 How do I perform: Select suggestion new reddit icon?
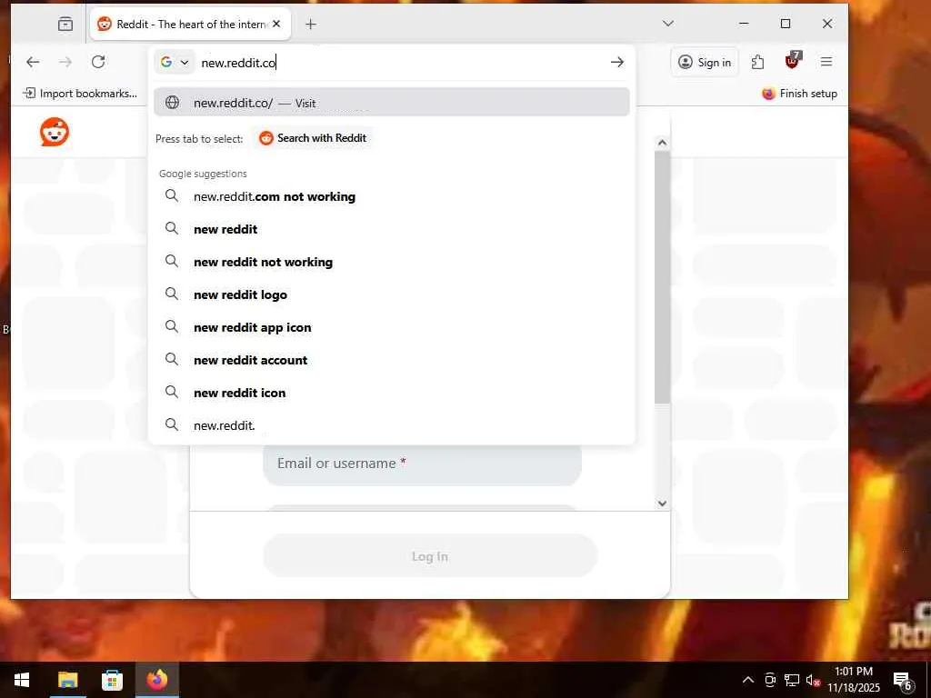coord(391,393)
